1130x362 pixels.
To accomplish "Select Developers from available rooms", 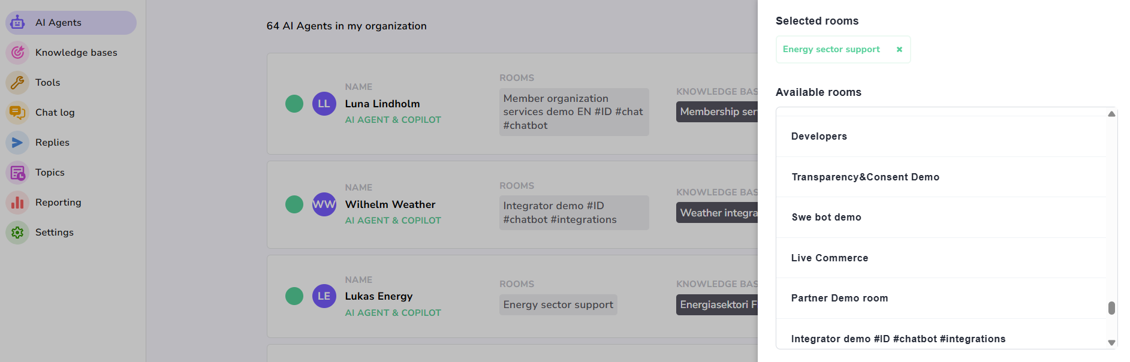I will pyautogui.click(x=819, y=137).
